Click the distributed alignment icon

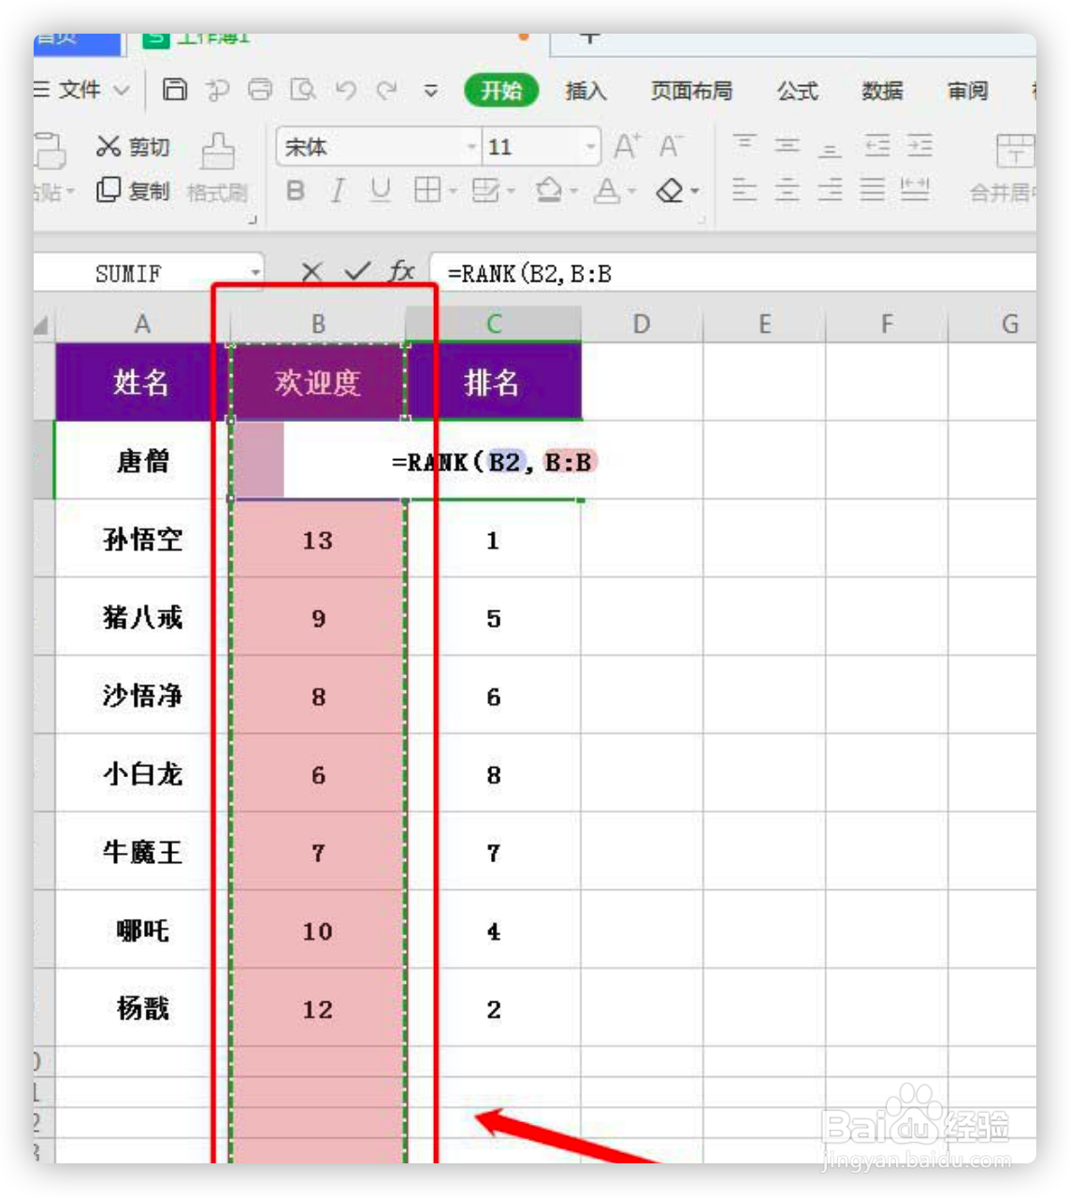(915, 190)
